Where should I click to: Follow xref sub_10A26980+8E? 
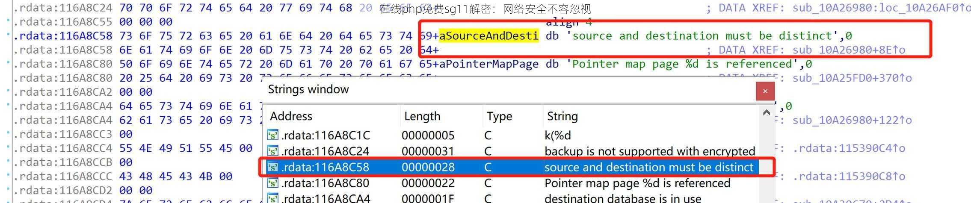pyautogui.click(x=849, y=50)
